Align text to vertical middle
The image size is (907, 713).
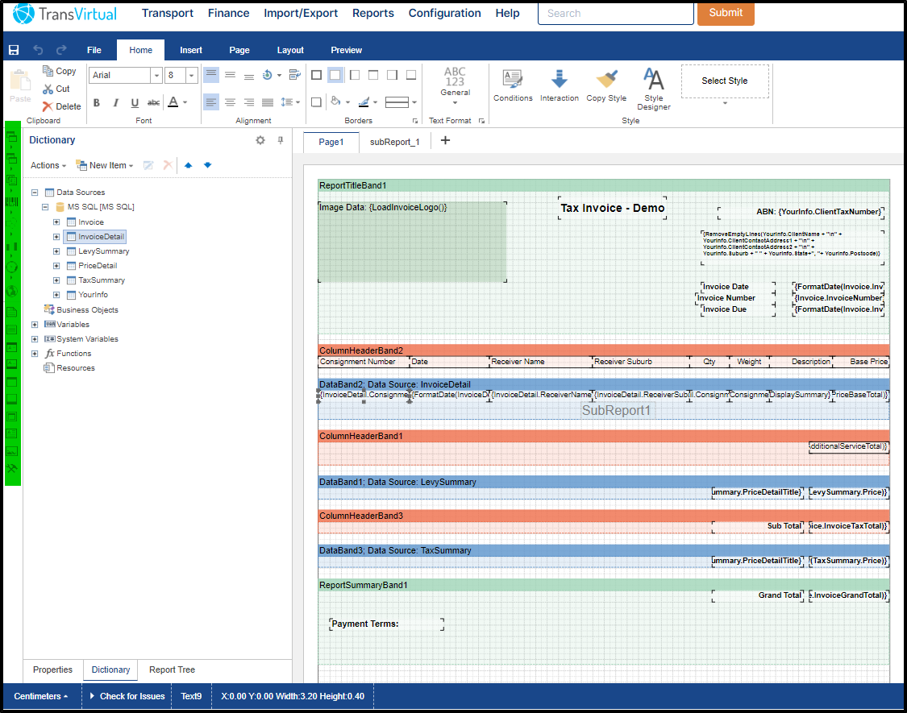click(231, 75)
